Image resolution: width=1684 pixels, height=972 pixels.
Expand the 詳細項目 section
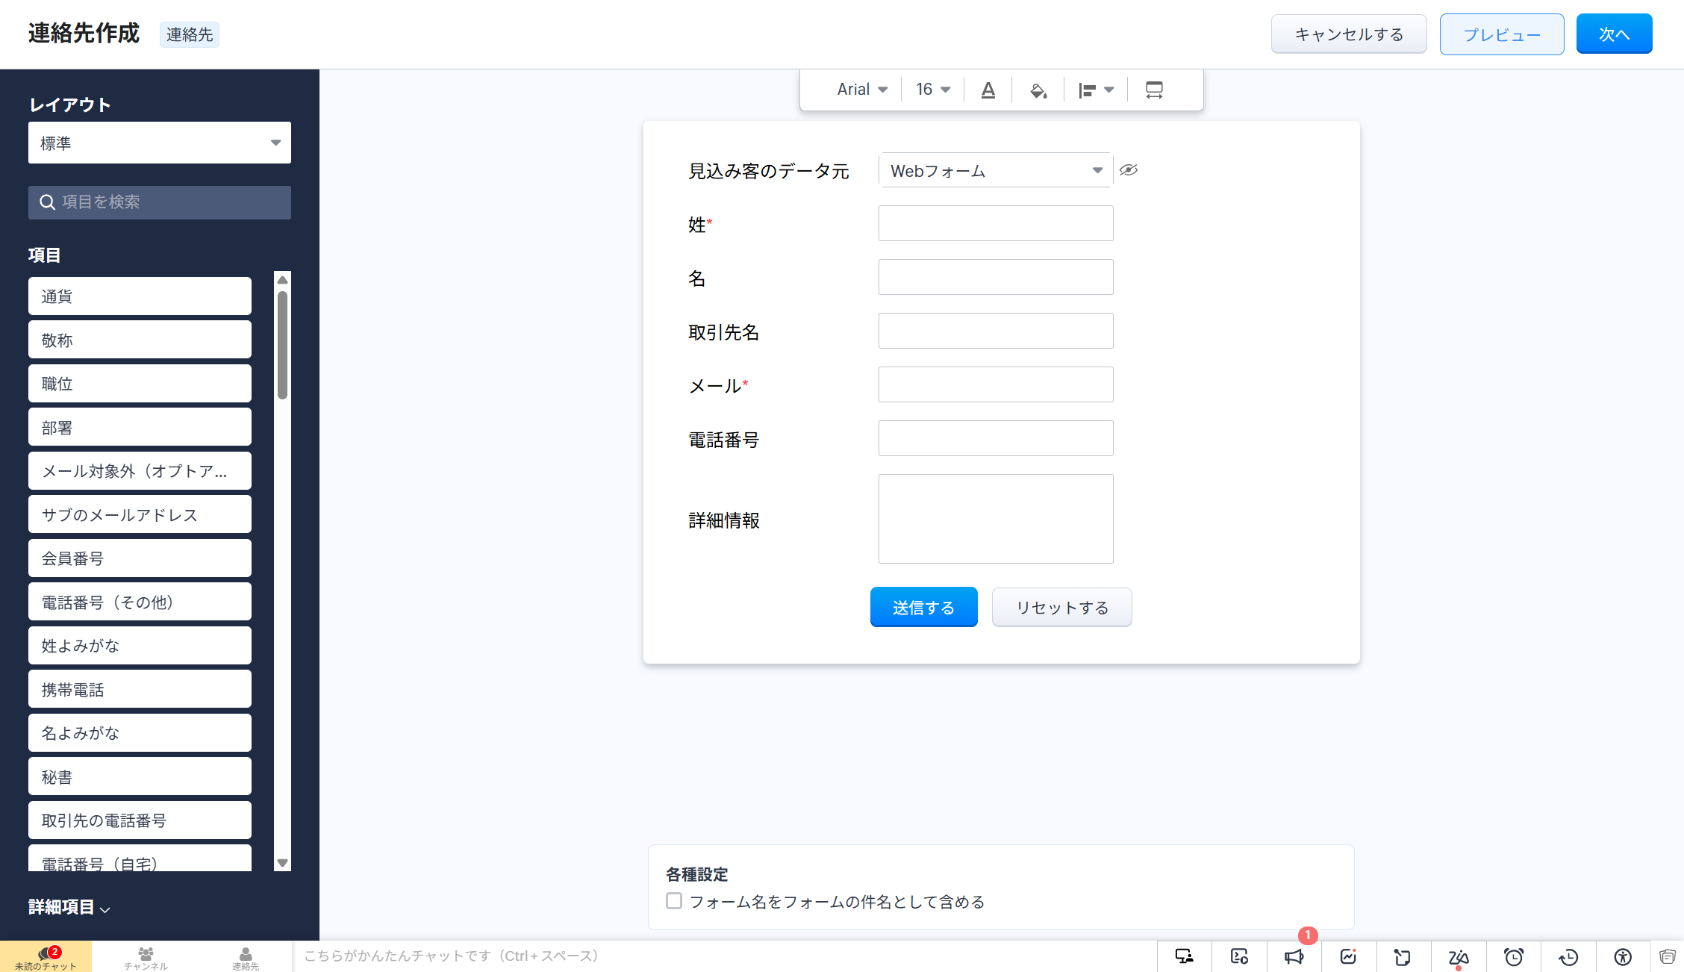coord(69,908)
